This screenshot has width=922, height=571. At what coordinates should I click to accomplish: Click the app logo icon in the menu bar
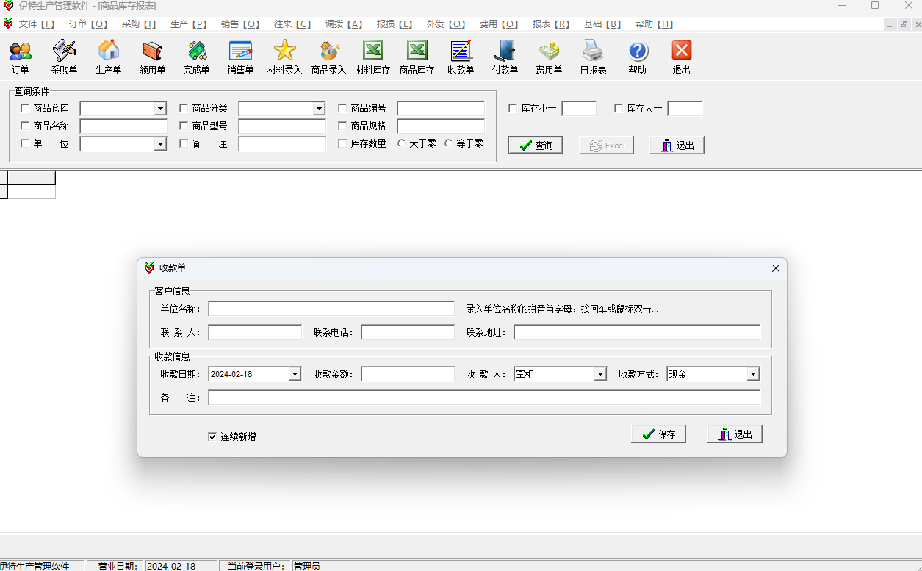(8, 24)
